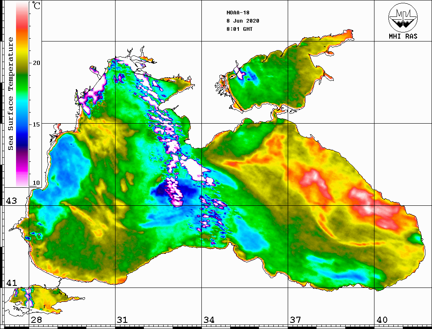The width and height of the screenshot is (432, 329).
Task: Click the 8:01 GMT timestamp
Action: 239,29
